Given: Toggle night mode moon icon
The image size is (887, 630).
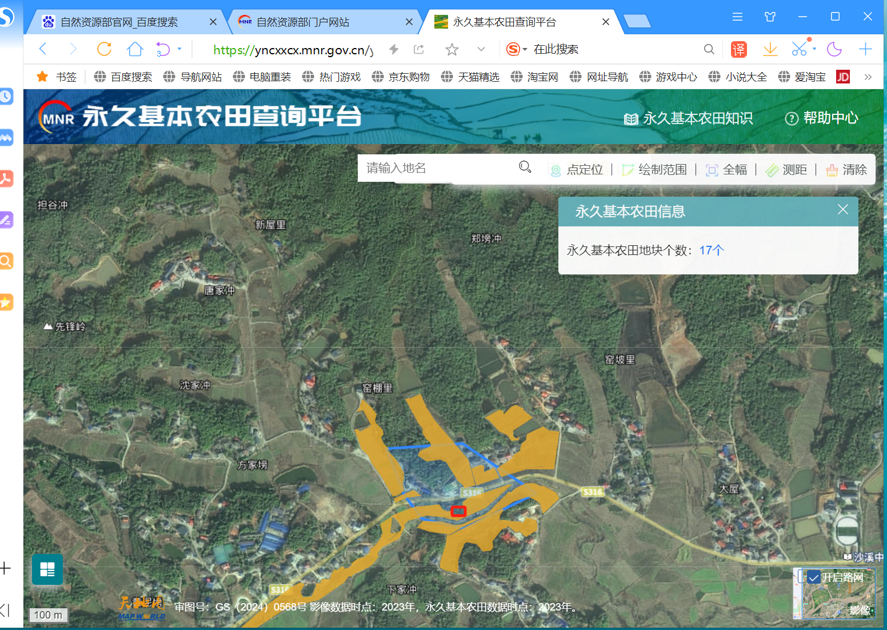Looking at the screenshot, I should click(834, 50).
